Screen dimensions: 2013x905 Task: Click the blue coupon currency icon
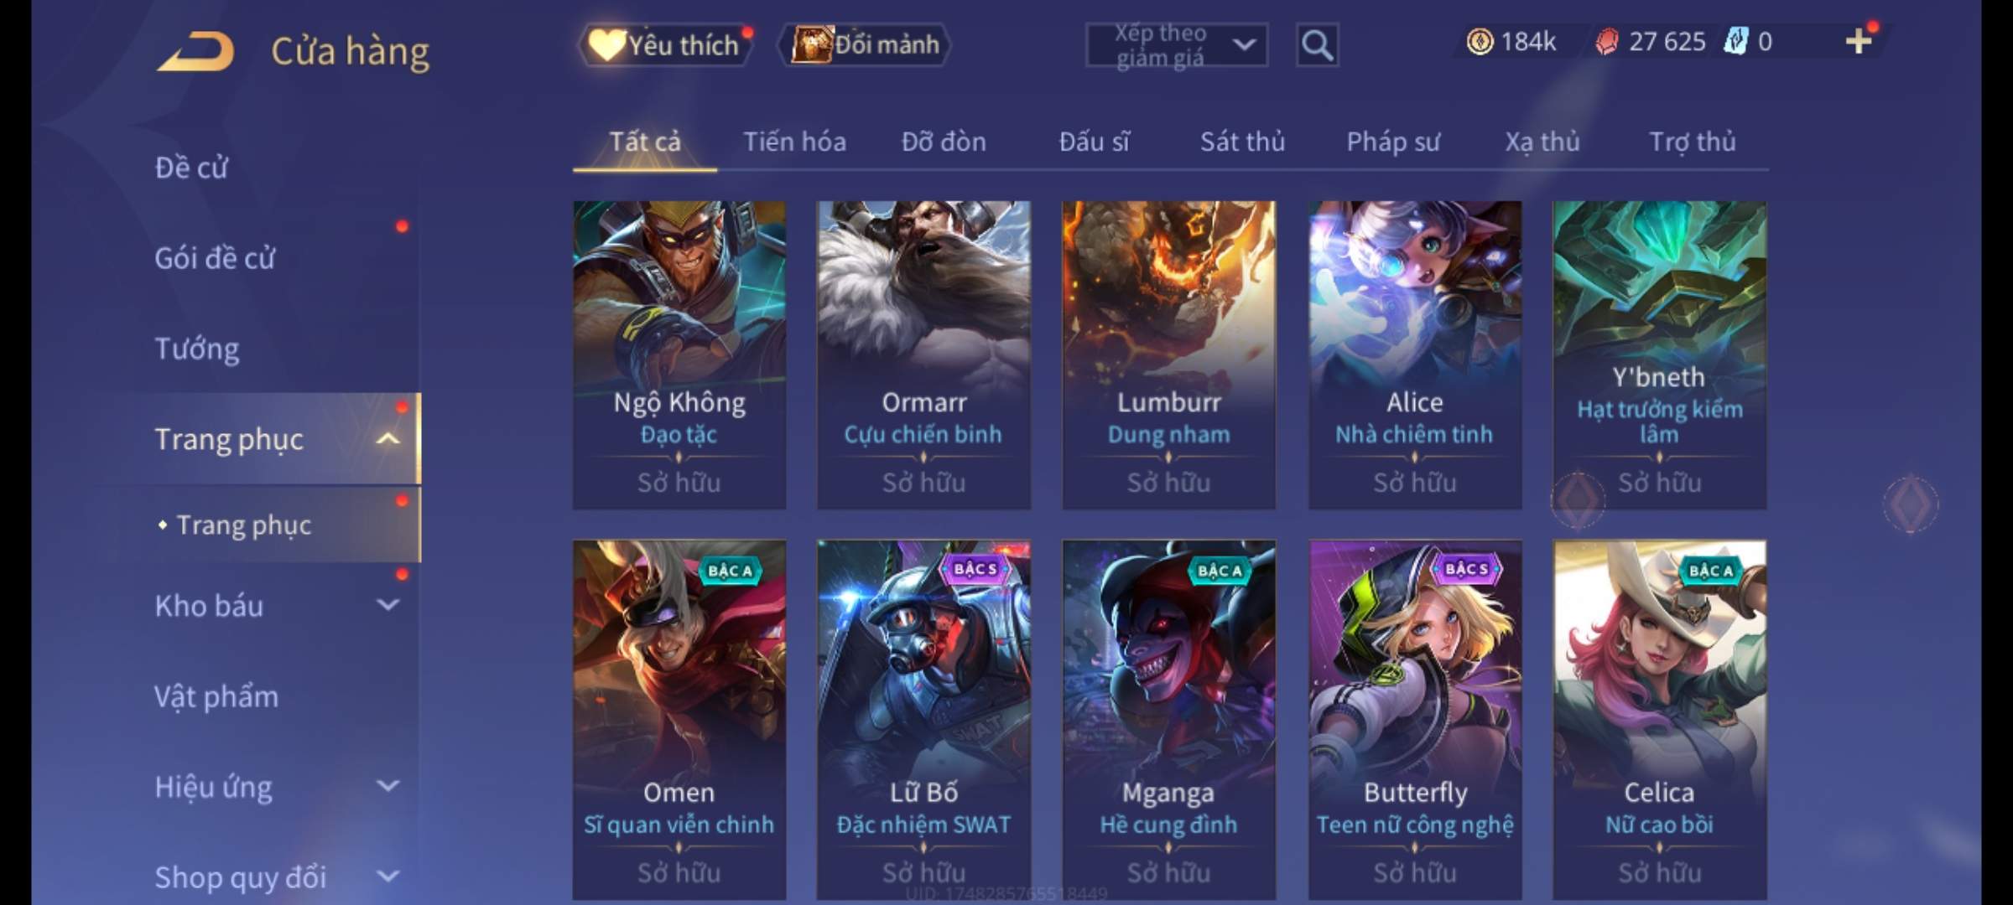[x=1735, y=41]
